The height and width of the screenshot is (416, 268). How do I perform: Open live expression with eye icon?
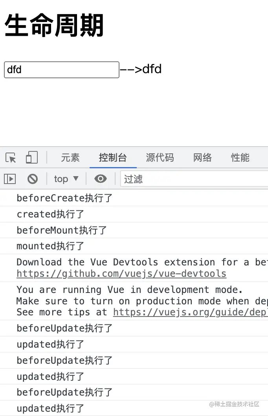(x=101, y=179)
